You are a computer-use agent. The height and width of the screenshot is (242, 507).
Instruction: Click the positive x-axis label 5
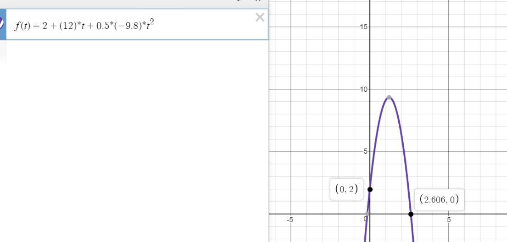tap(449, 220)
